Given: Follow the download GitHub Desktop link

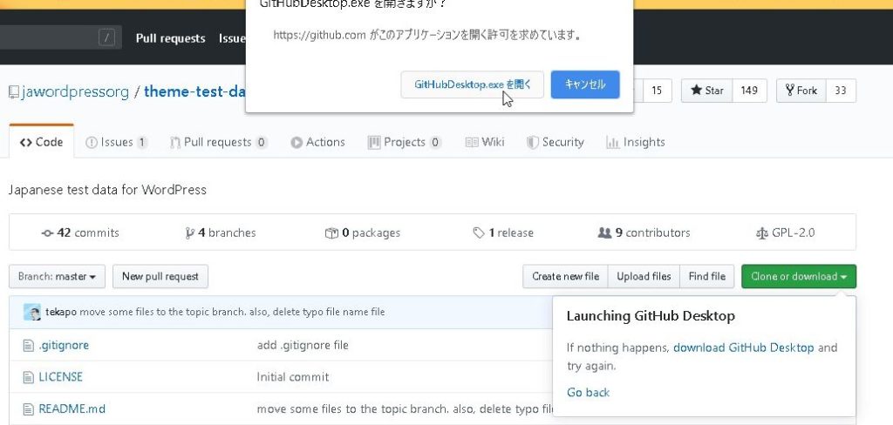Looking at the screenshot, I should pyautogui.click(x=743, y=347).
